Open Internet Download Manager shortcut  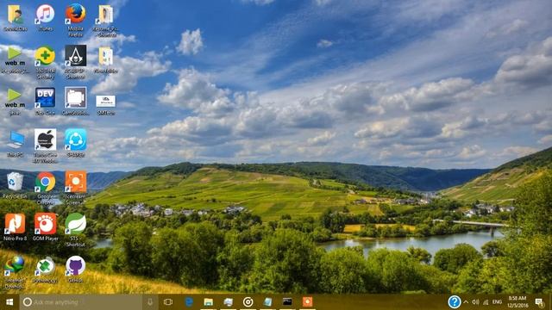point(15,272)
